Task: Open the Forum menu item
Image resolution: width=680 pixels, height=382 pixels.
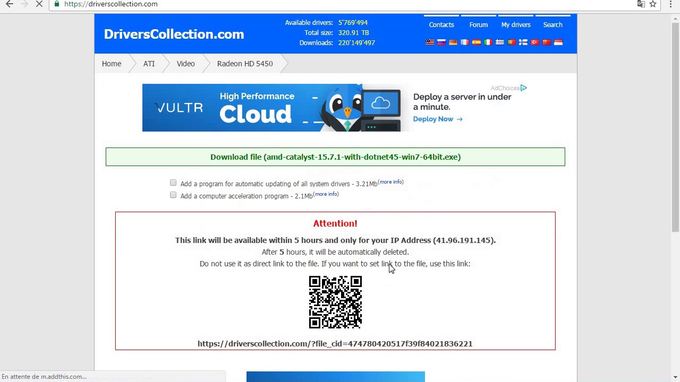Action: point(479,25)
